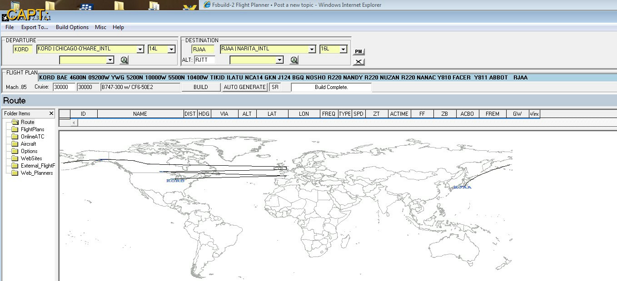This screenshot has width=617, height=281.
Task: Click the LAT column header
Action: 272,114
